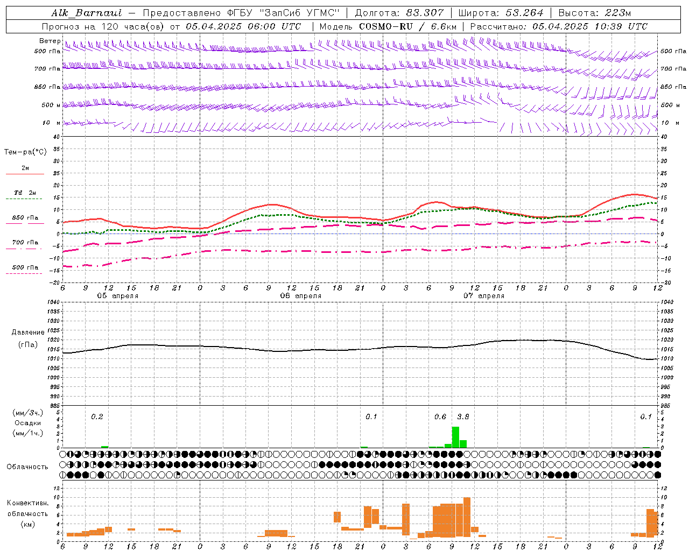
Task: Click the Облачность cloud cover label
Action: pos(27,467)
